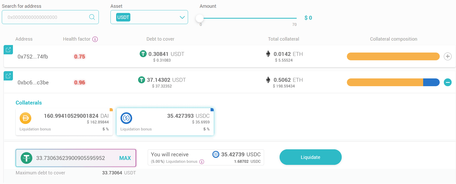456x184 pixels.
Task: Click the USDT icon in debt input
Action: [26, 158]
